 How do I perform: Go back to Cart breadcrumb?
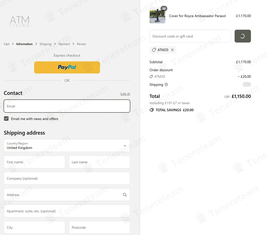click(7, 44)
